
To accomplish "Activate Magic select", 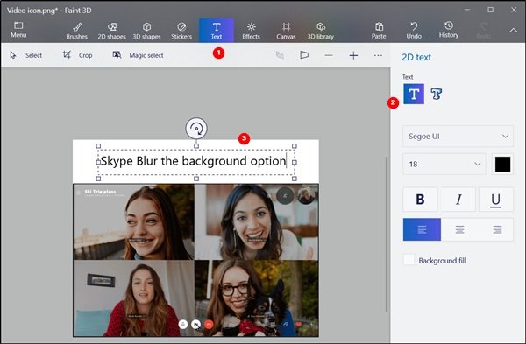I will pyautogui.click(x=139, y=55).
